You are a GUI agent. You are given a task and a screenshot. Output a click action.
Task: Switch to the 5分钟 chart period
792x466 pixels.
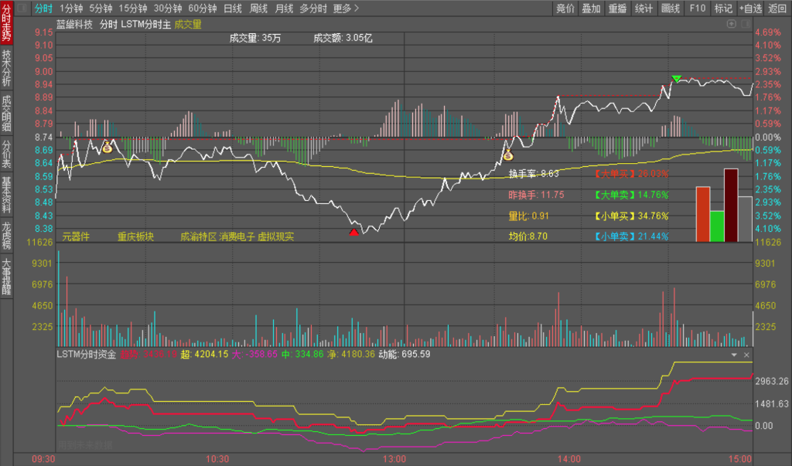(x=100, y=9)
